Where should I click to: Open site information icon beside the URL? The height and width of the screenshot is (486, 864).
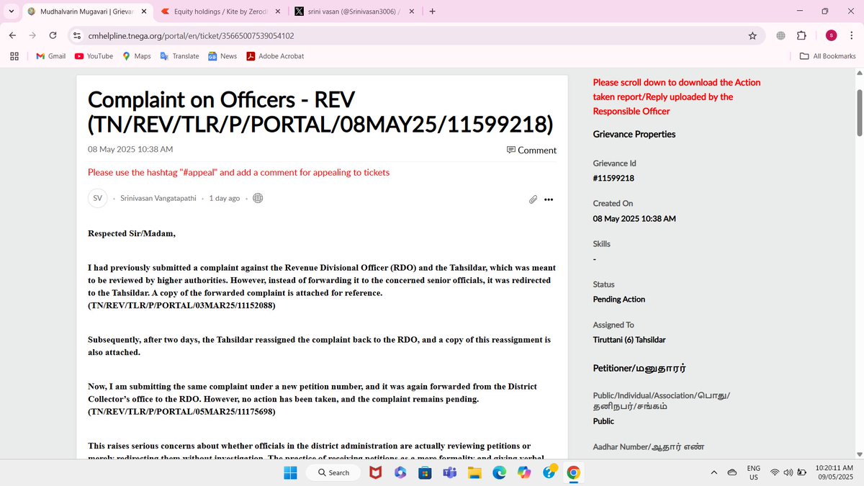pyautogui.click(x=77, y=35)
